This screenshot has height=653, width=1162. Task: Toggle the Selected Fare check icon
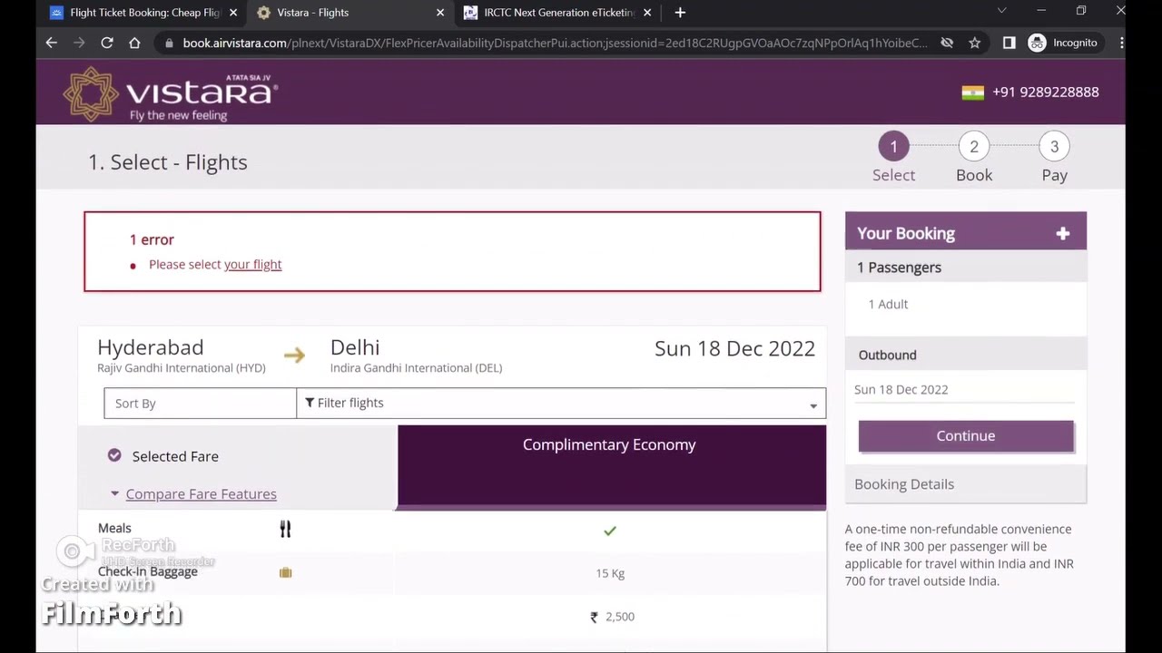(114, 455)
